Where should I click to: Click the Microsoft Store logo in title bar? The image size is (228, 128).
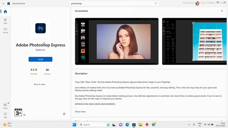(x=9, y=4)
